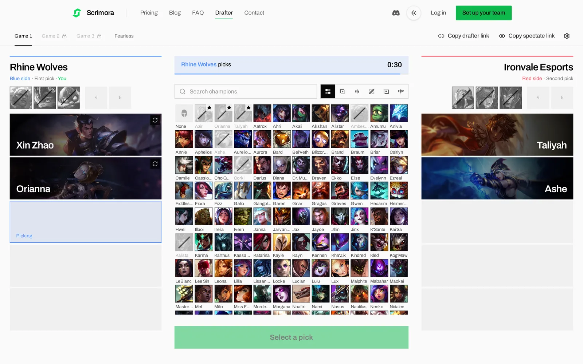Select the None champion option
The width and height of the screenshot is (583, 364).
pos(184,114)
